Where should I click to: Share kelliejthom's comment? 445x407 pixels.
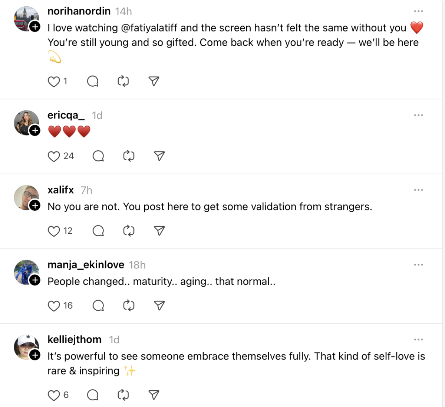tap(154, 395)
